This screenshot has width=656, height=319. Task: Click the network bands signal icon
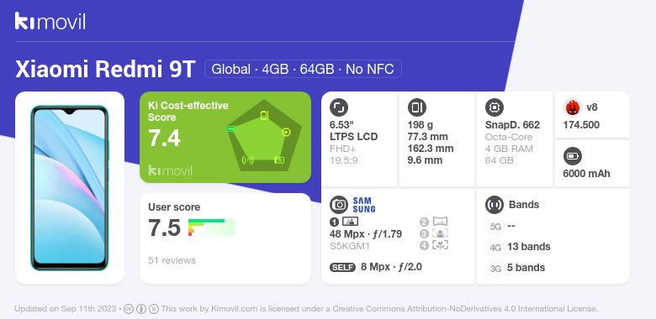[494, 205]
